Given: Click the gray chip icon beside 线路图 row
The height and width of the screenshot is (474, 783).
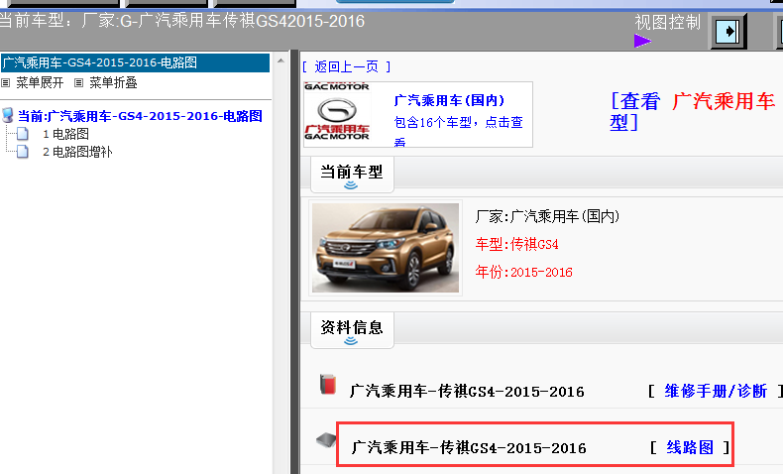Looking at the screenshot, I should pyautogui.click(x=326, y=439).
